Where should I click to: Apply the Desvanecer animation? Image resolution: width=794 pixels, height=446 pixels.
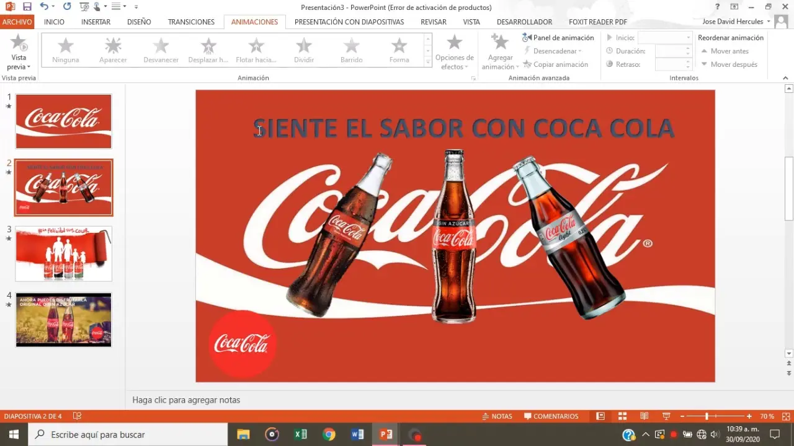161,50
